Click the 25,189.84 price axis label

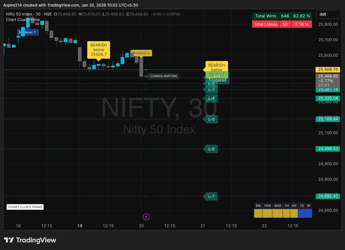pos(328,119)
